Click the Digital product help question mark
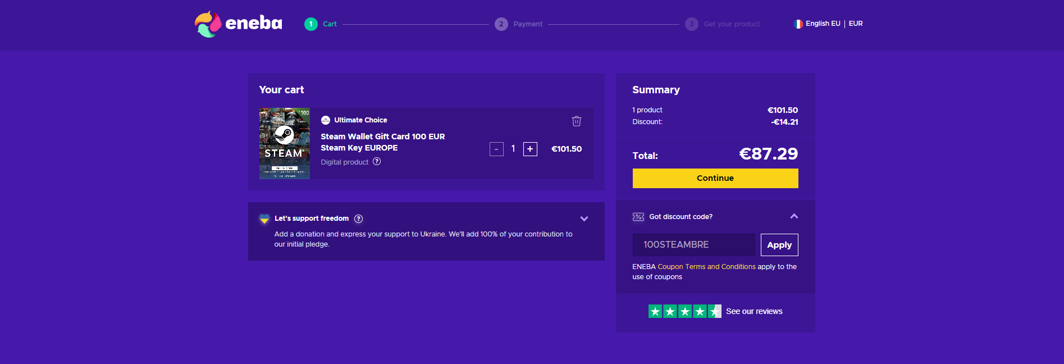Screen dimensions: 1064x364 pyautogui.click(x=377, y=162)
